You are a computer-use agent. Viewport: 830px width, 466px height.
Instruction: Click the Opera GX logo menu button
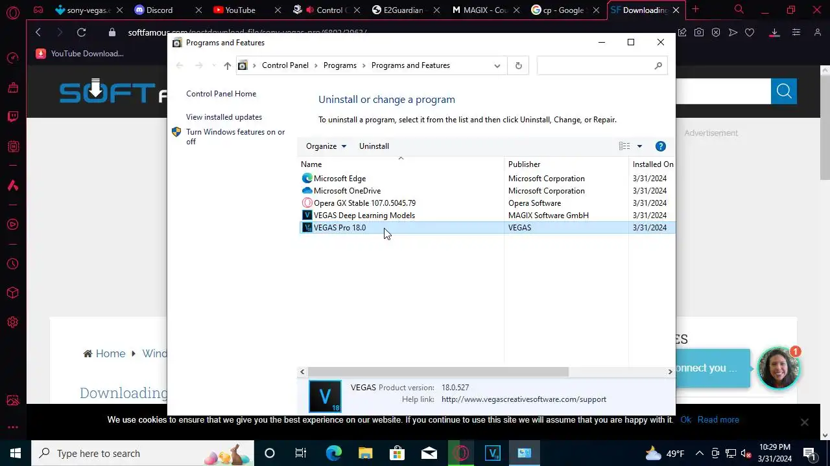(13, 12)
